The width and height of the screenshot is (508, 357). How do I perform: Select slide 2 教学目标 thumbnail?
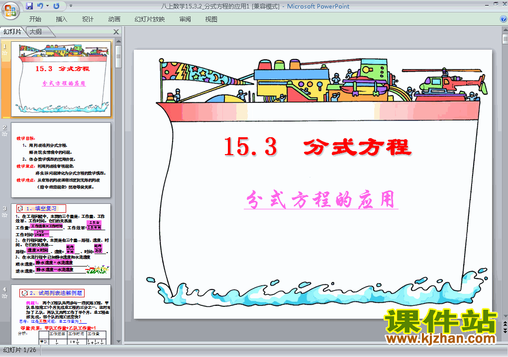click(x=61, y=160)
